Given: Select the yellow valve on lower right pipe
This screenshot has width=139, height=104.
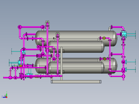Looking at the screenshot, I should tap(105, 59).
